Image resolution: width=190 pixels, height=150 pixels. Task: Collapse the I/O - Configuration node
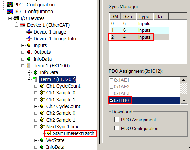click(x=3, y=12)
